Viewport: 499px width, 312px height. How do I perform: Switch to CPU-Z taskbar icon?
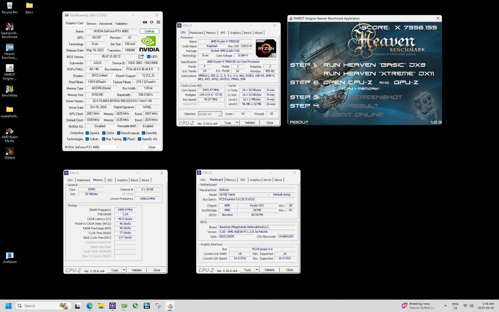pyautogui.click(x=112, y=306)
